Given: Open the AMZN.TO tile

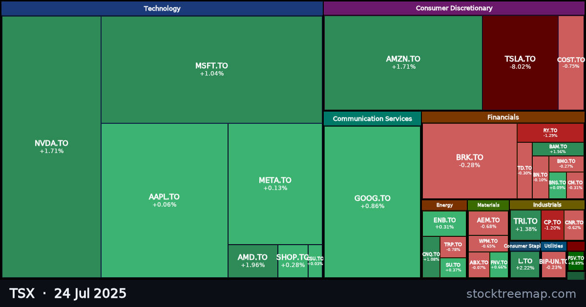Looking at the screenshot, I should pos(403,63).
